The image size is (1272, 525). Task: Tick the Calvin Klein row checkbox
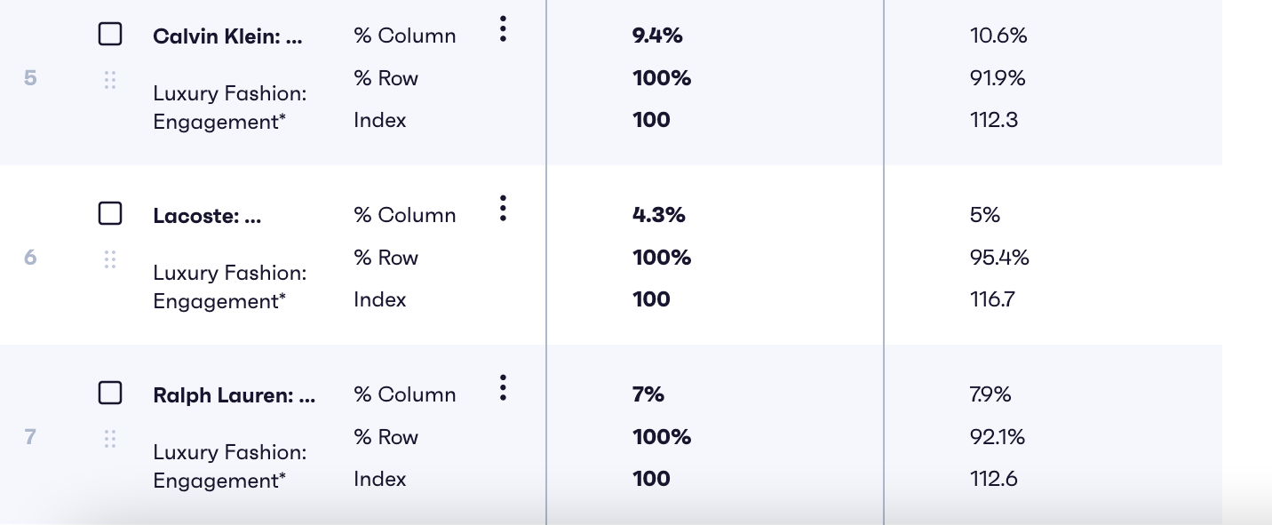tap(110, 35)
